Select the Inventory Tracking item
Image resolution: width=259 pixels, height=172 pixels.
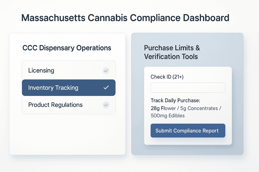tap(53, 88)
